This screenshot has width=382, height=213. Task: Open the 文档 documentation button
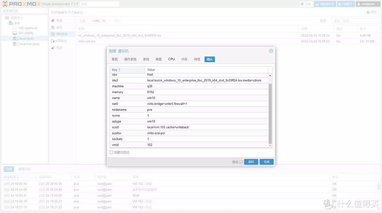[x=306, y=4]
